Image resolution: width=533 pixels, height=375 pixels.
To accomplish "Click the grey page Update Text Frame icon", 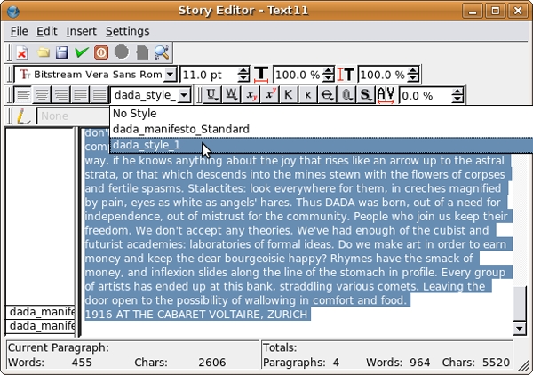I will pos(142,52).
